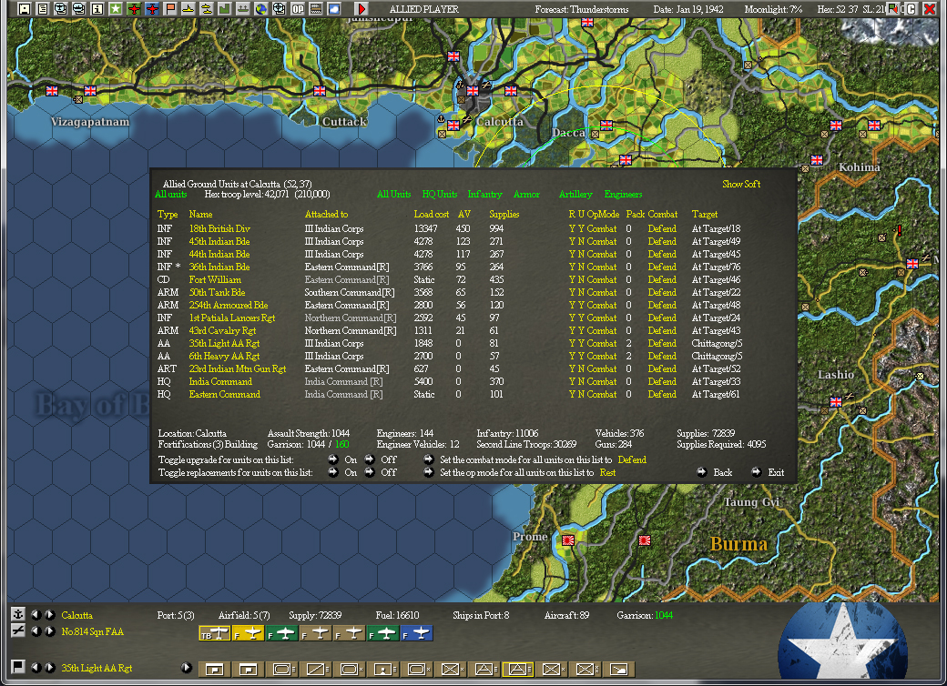The width and height of the screenshot is (947, 686).
Task: Toggle Show Soft display
Action: point(741,184)
